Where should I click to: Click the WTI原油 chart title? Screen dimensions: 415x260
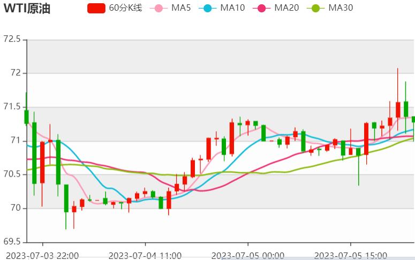(27, 9)
